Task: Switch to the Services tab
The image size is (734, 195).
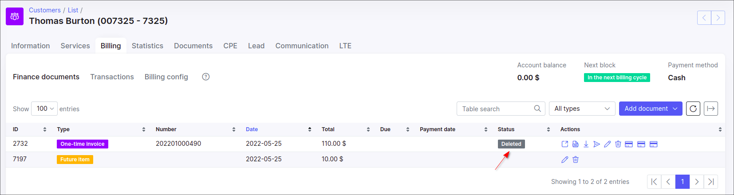Action: (75, 46)
